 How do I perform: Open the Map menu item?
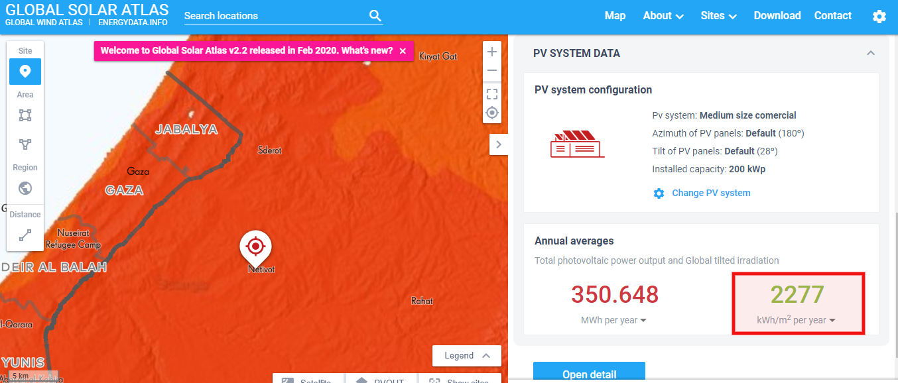615,16
